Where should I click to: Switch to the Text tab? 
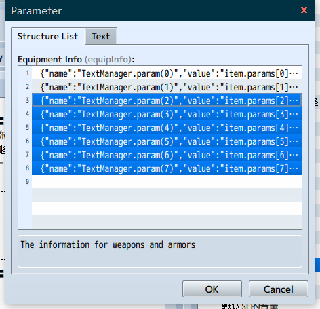coord(101,36)
